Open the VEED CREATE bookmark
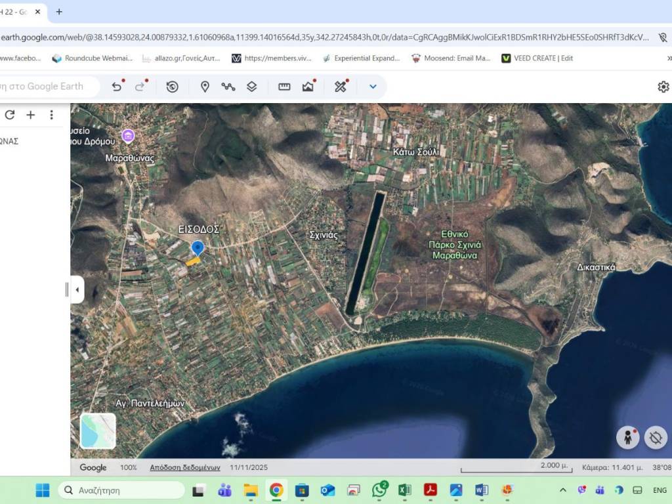The height and width of the screenshot is (504, 672). [537, 58]
